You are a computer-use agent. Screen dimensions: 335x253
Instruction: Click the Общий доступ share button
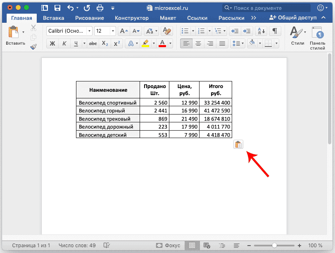(x=293, y=18)
